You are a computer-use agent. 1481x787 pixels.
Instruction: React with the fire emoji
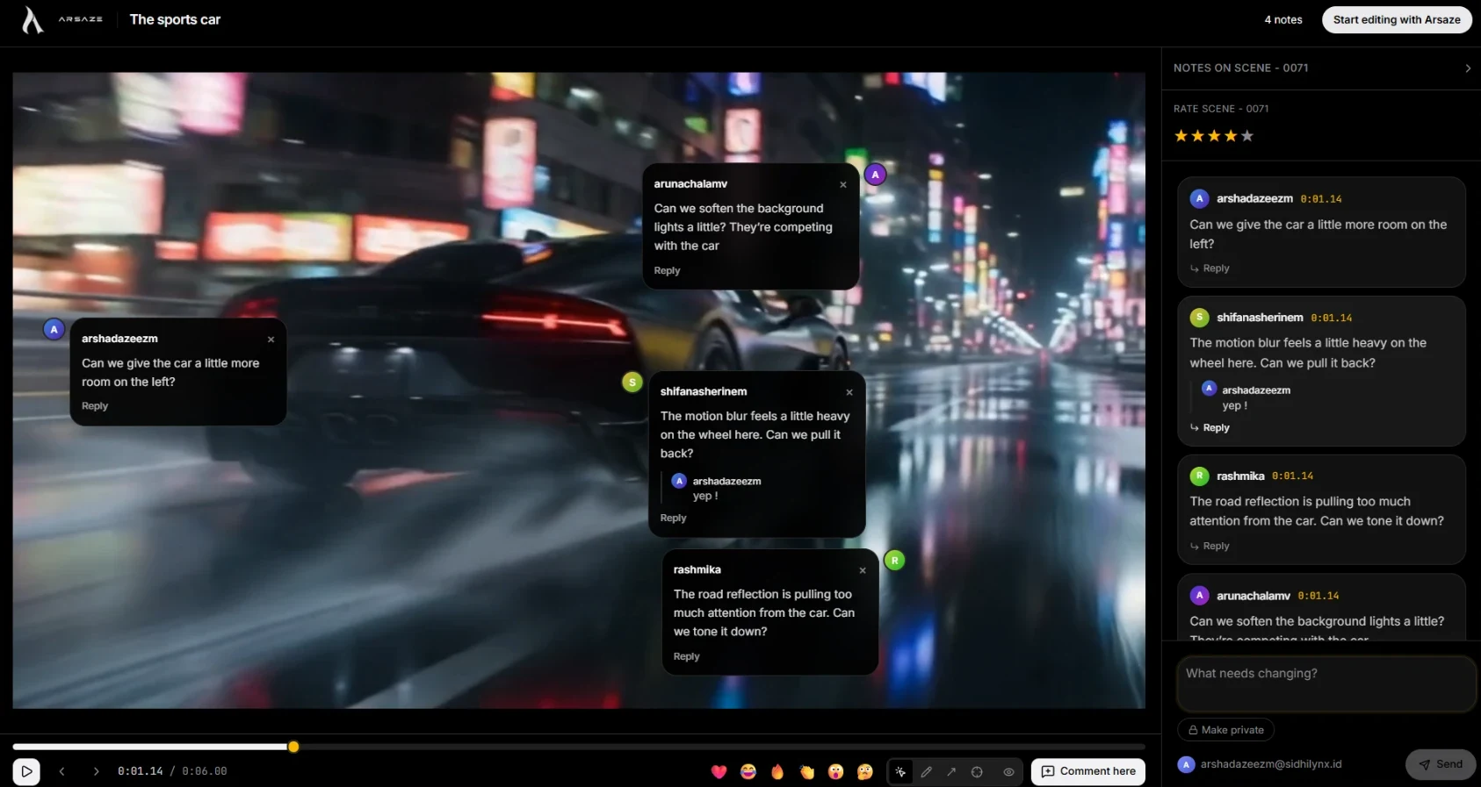pos(777,772)
